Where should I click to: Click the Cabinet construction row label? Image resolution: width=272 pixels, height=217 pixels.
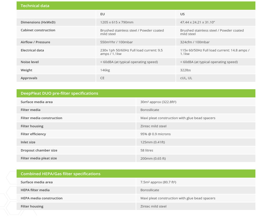38,30
